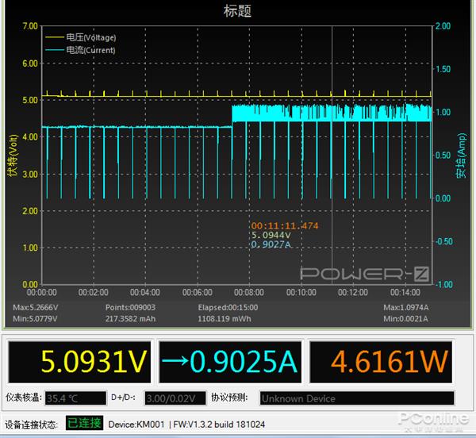
Task: Click the -1.00 current axis label
Action: click(x=444, y=284)
